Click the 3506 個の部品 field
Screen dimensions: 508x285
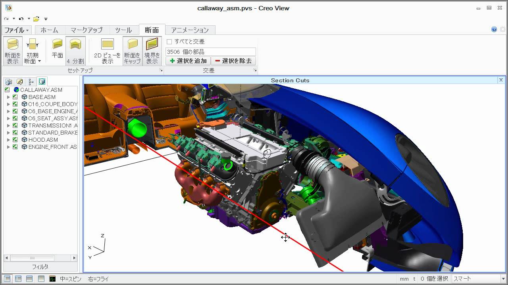[x=211, y=52]
